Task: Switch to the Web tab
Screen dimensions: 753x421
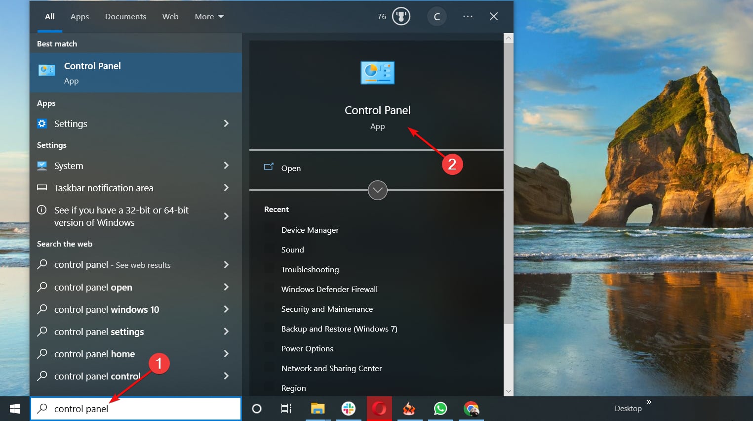Action: [x=170, y=16]
